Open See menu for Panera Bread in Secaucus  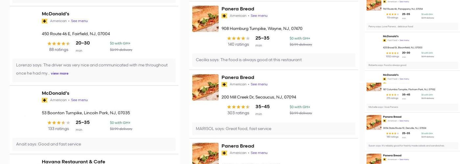pyautogui.click(x=259, y=84)
